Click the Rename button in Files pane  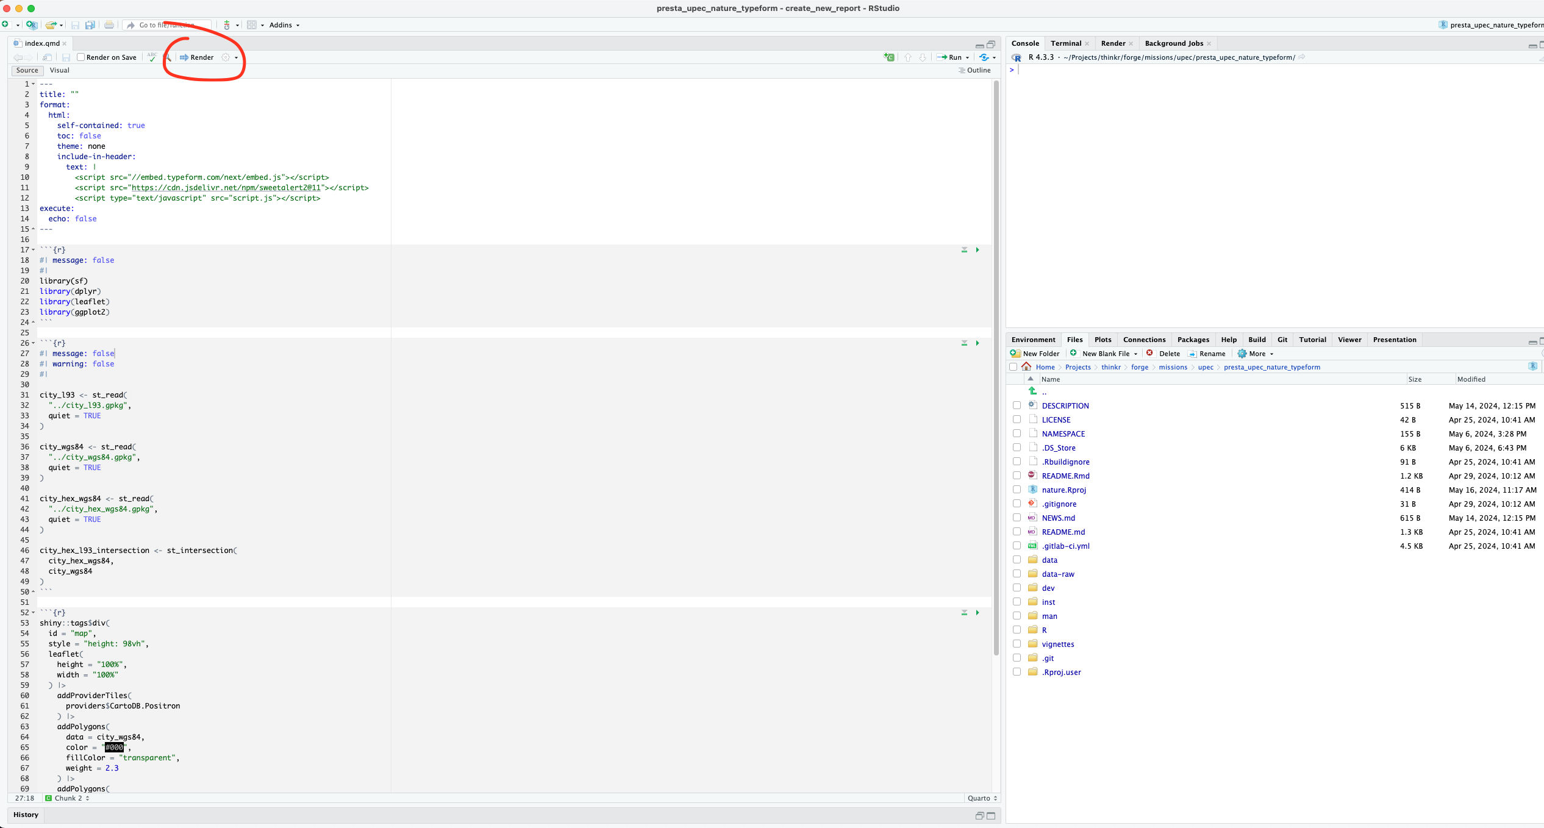pyautogui.click(x=1207, y=354)
